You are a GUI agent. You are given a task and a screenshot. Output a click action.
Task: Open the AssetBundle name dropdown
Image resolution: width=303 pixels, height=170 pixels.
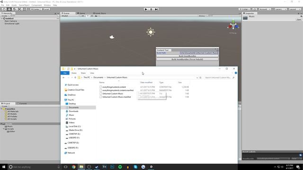click(x=274, y=159)
